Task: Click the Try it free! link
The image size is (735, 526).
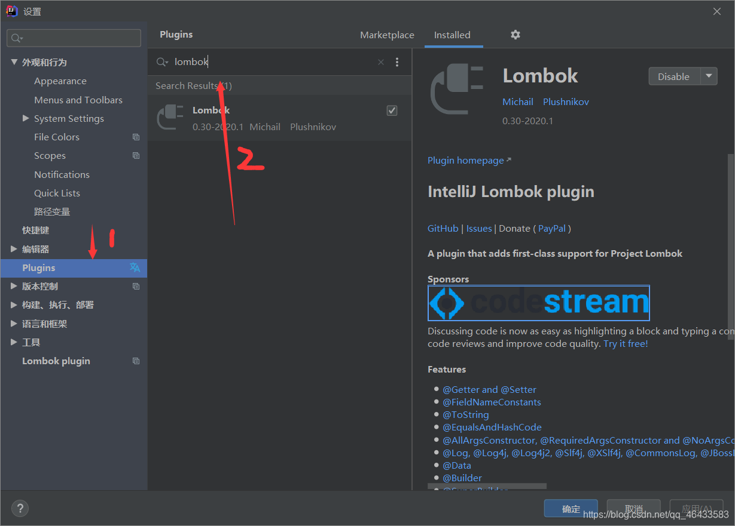Action: point(626,344)
